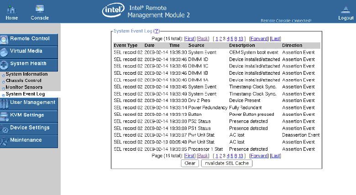The height and width of the screenshot is (195, 356).
Task: Click the top Back page link
Action: [203, 39]
